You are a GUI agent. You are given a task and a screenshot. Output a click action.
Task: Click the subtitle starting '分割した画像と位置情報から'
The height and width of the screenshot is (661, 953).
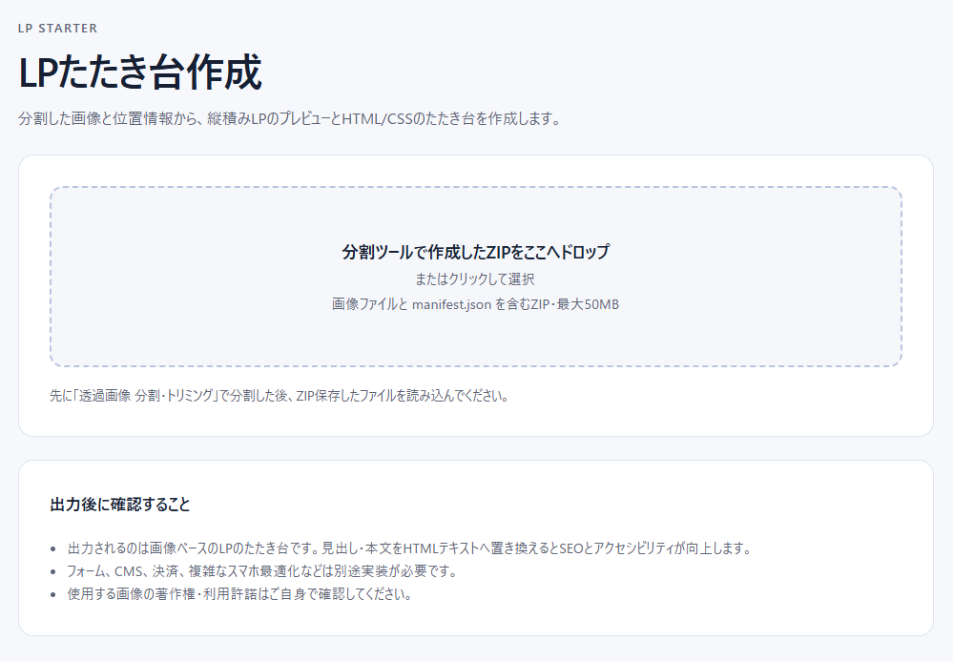289,118
